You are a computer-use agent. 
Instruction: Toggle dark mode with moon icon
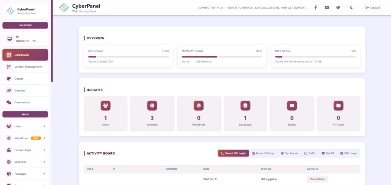pos(352,8)
